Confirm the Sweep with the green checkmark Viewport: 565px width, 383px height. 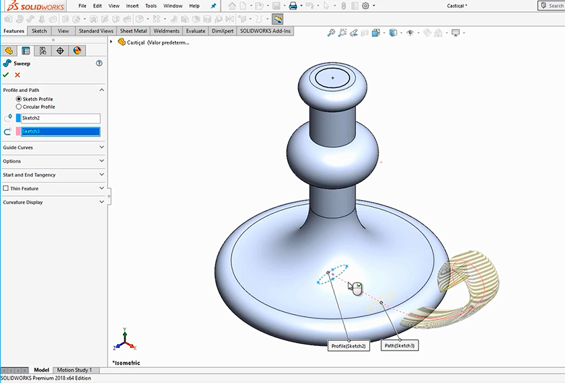point(6,75)
